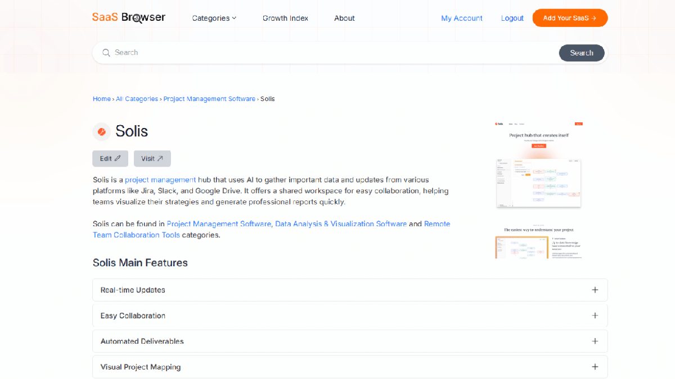Click into the Search input field
The height and width of the screenshot is (379, 675).
click(332, 53)
